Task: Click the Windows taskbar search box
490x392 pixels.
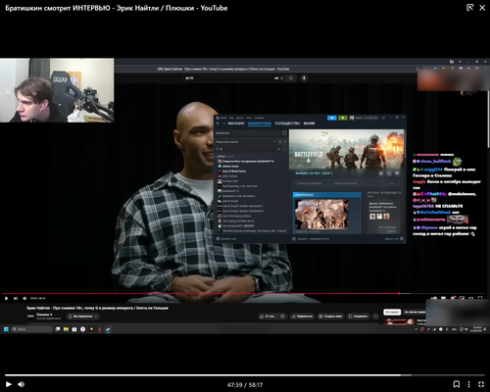Action: [31, 329]
